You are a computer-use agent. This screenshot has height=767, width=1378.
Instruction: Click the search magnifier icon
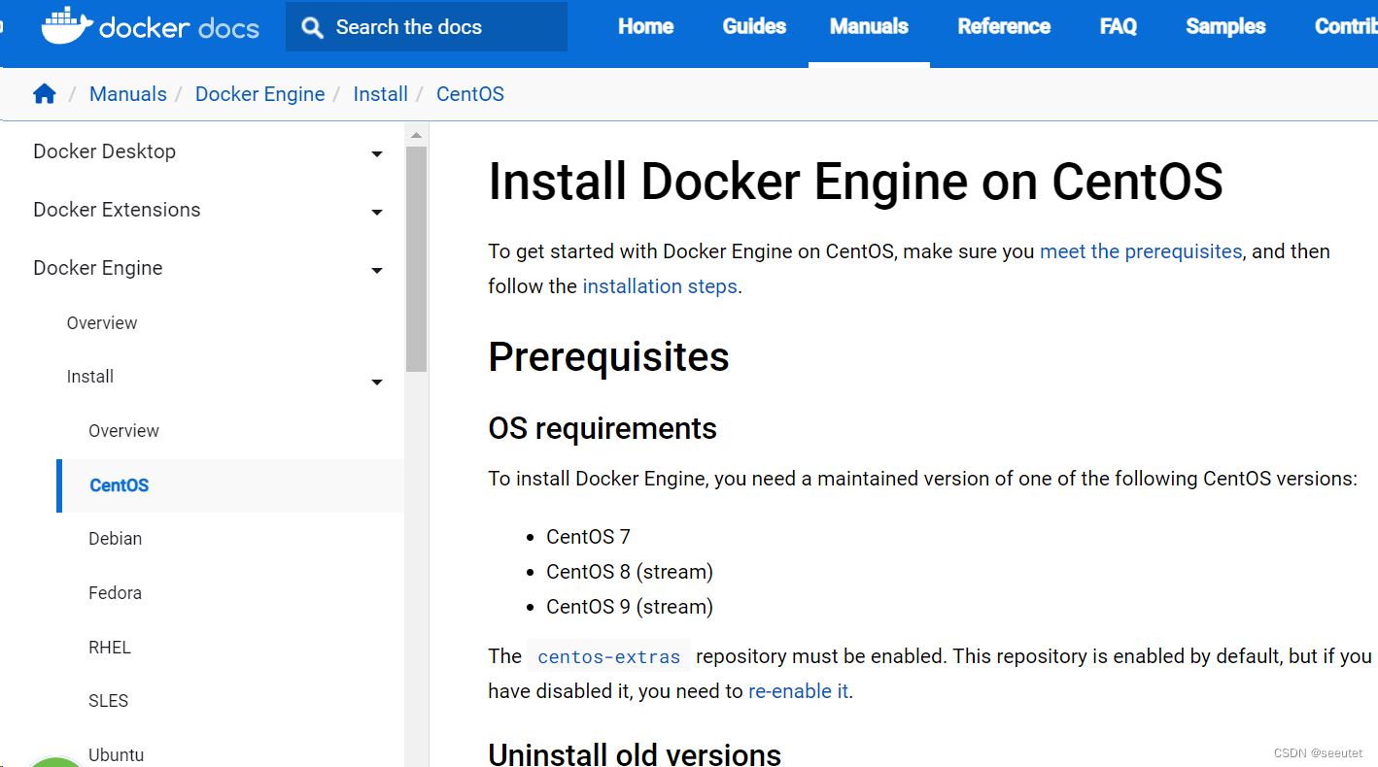[312, 27]
